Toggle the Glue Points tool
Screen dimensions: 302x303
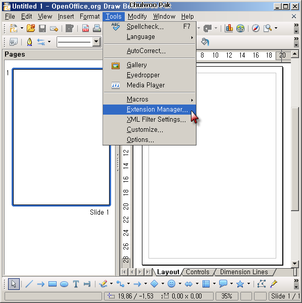click(x=273, y=284)
